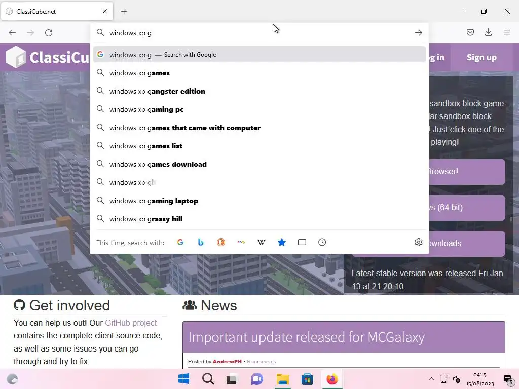Open Microsoft Store from taskbar

307,379
